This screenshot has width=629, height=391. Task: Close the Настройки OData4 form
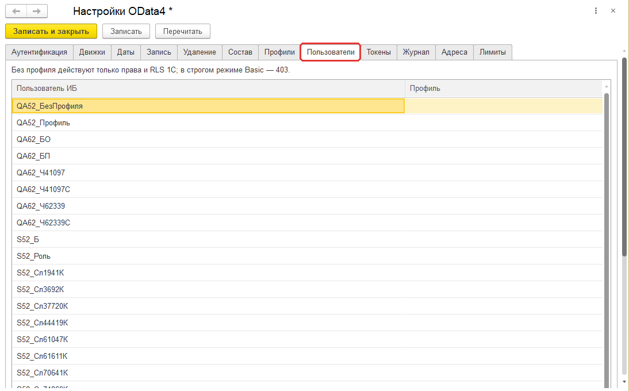coord(613,11)
